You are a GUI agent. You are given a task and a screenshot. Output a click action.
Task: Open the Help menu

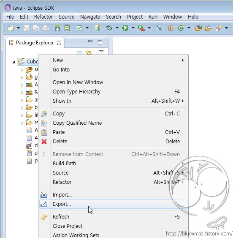193,16
